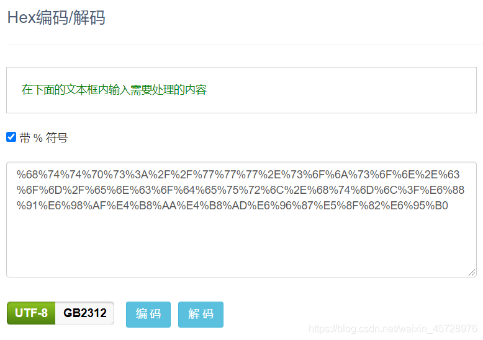Click the 解码 decode button
483x340 pixels.
coord(201,314)
